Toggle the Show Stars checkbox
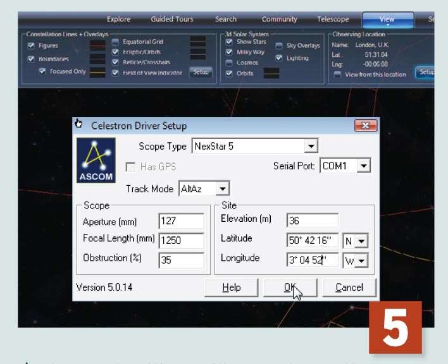448x364 pixels. pyautogui.click(x=229, y=42)
